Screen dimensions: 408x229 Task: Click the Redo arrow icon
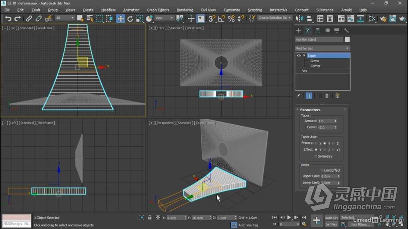pyautogui.click(x=18, y=18)
